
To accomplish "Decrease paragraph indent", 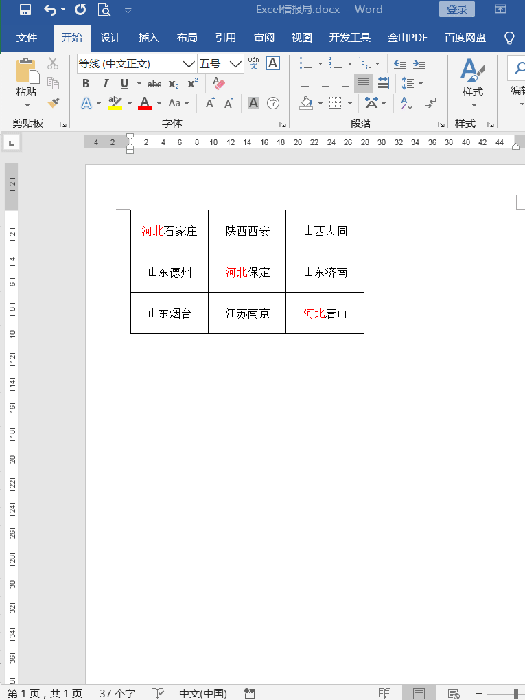I will [x=400, y=63].
